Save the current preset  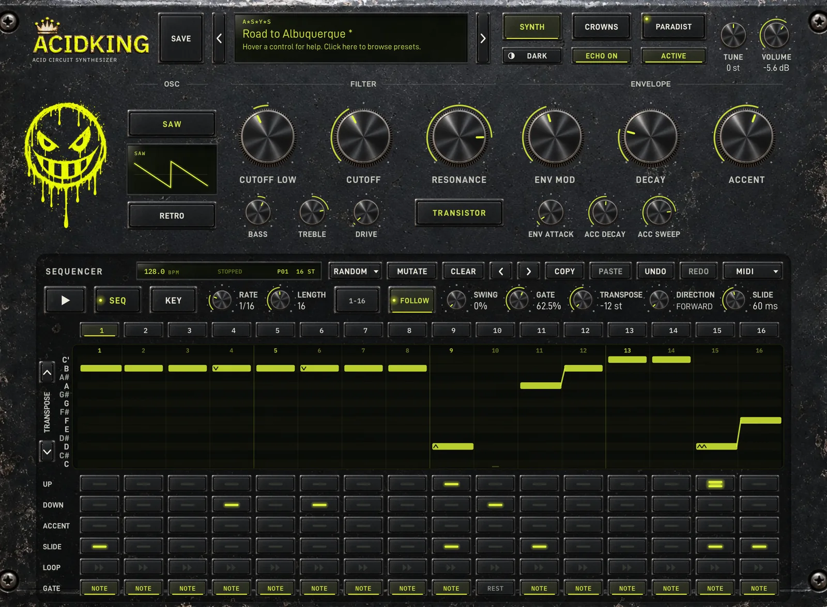[181, 39]
